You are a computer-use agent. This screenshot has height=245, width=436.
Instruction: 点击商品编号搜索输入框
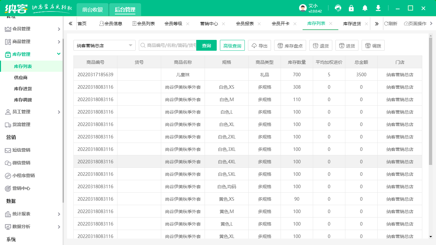point(169,45)
